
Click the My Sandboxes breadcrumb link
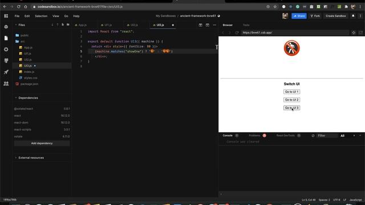click(x=165, y=16)
